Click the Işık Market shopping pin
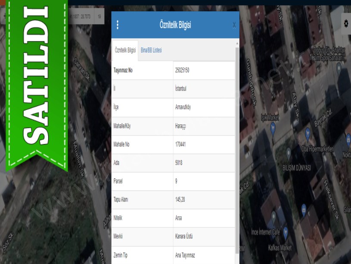This screenshot has height=264, width=351. (x=272, y=127)
